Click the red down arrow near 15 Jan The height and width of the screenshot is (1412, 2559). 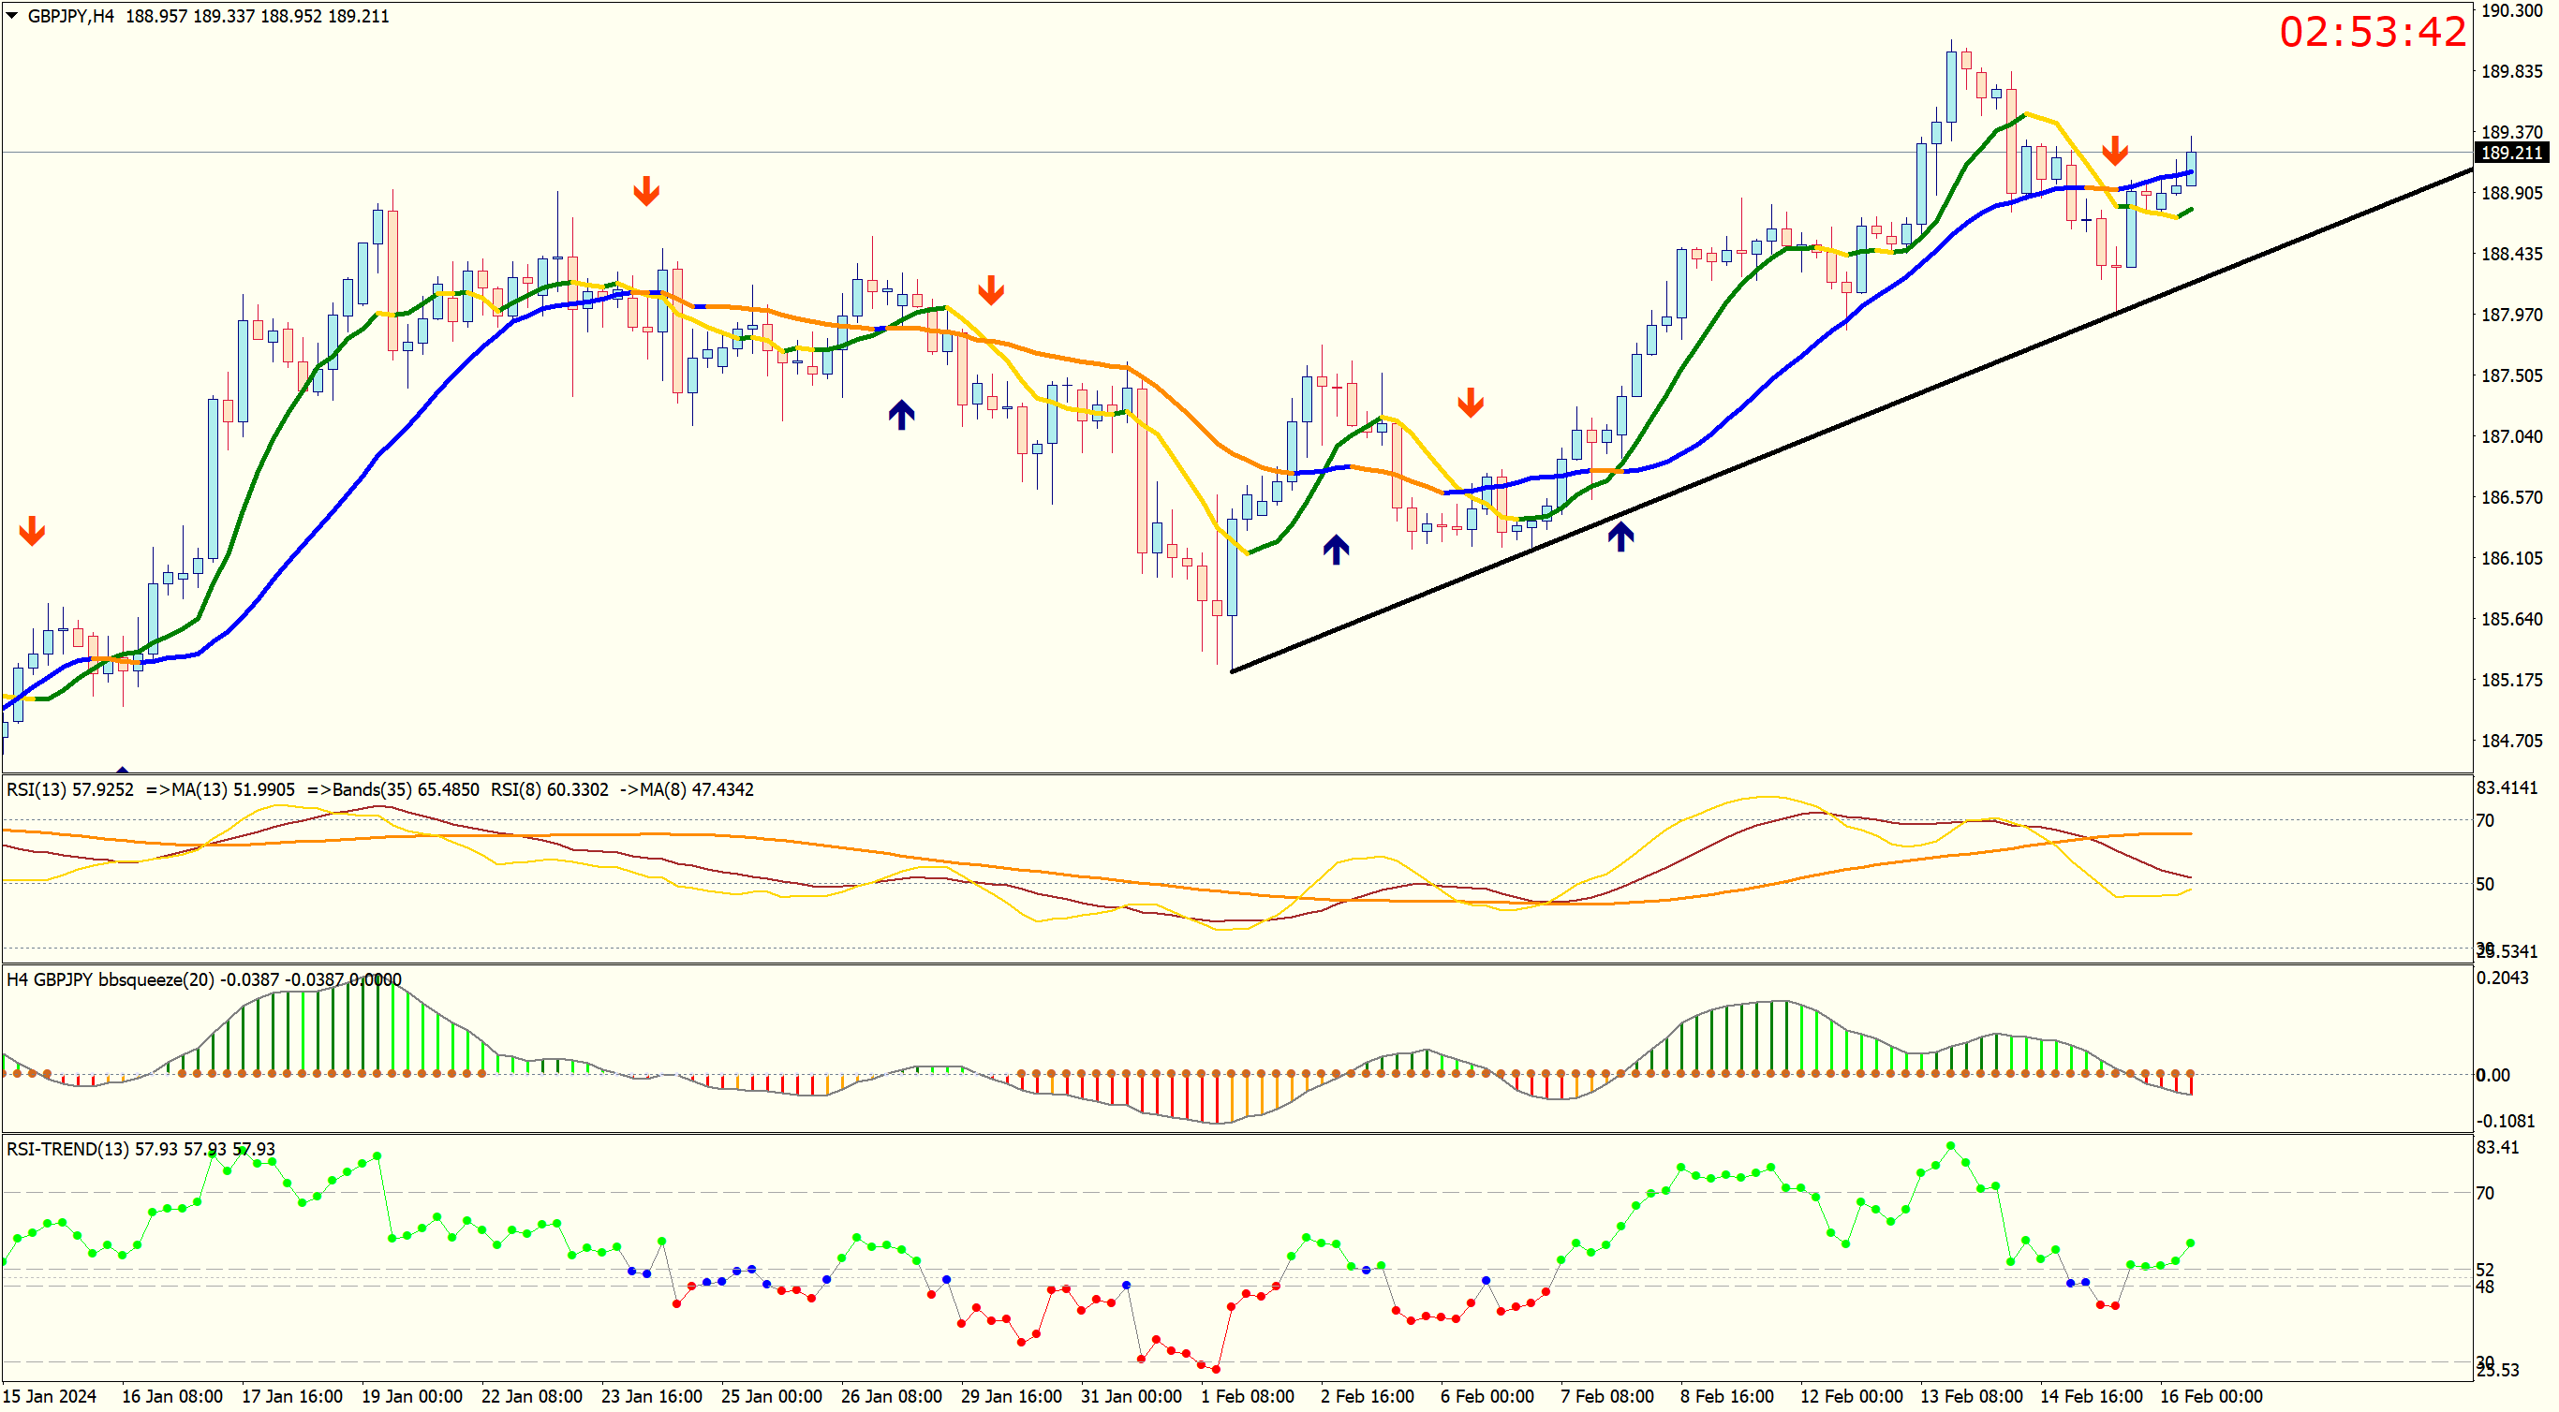click(32, 531)
